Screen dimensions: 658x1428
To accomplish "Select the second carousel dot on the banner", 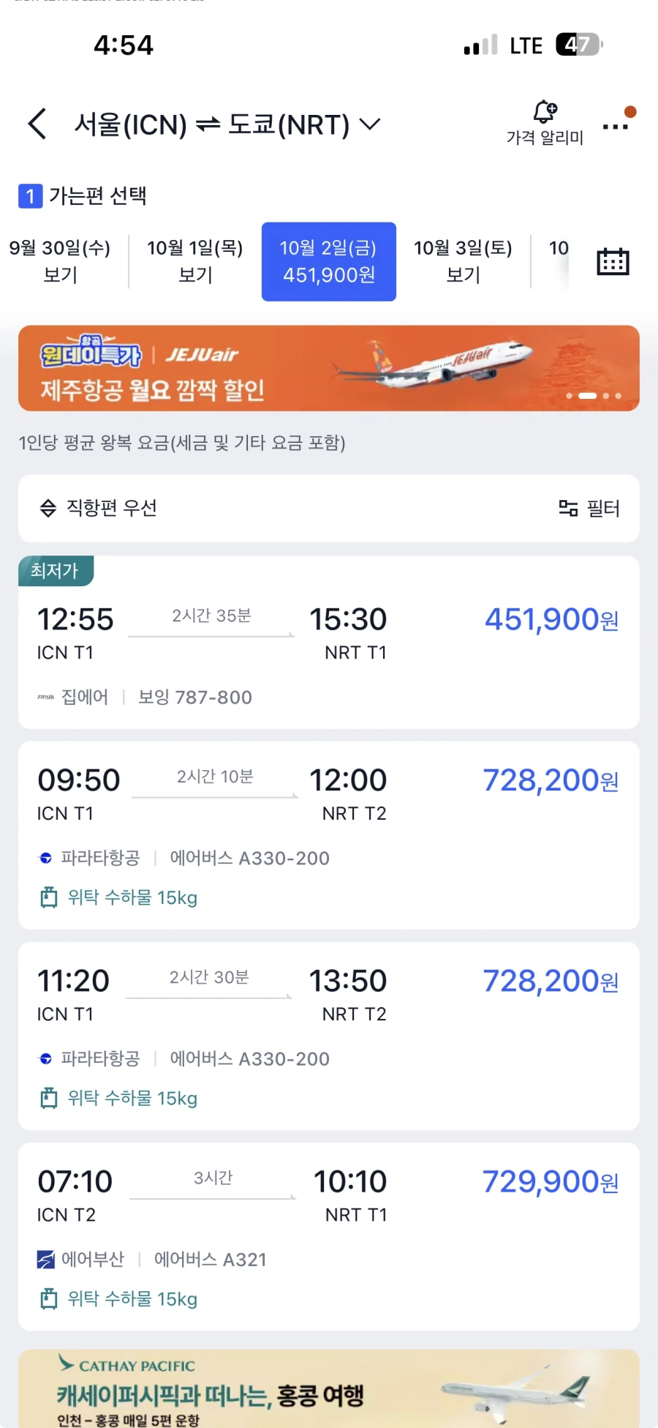I will [x=587, y=395].
